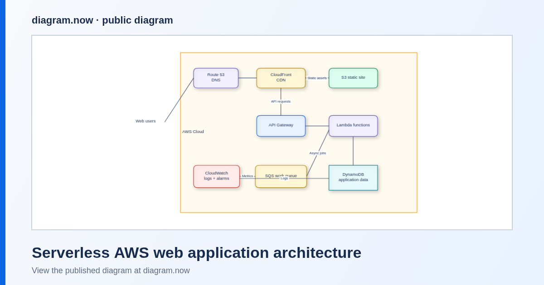Click the 'Static assets' edge label
Screen dimensions: 544x285
[317, 78]
